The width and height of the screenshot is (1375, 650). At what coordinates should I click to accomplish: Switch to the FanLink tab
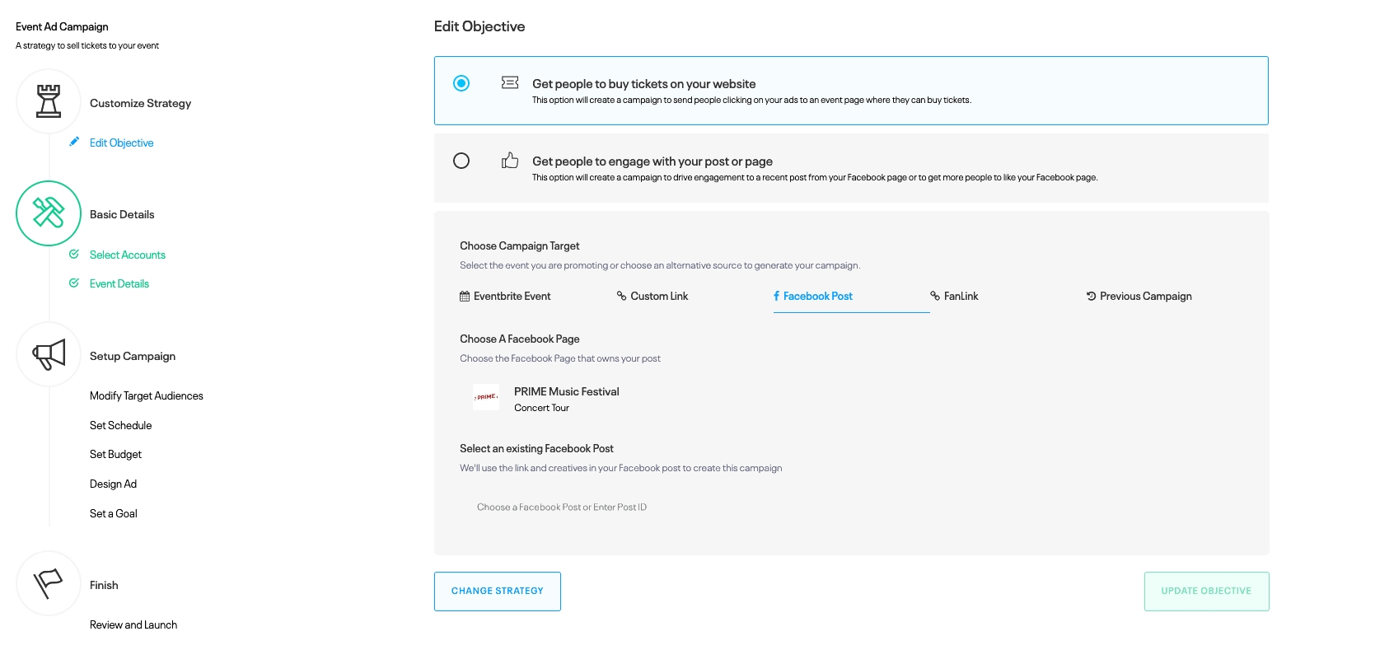click(x=954, y=297)
